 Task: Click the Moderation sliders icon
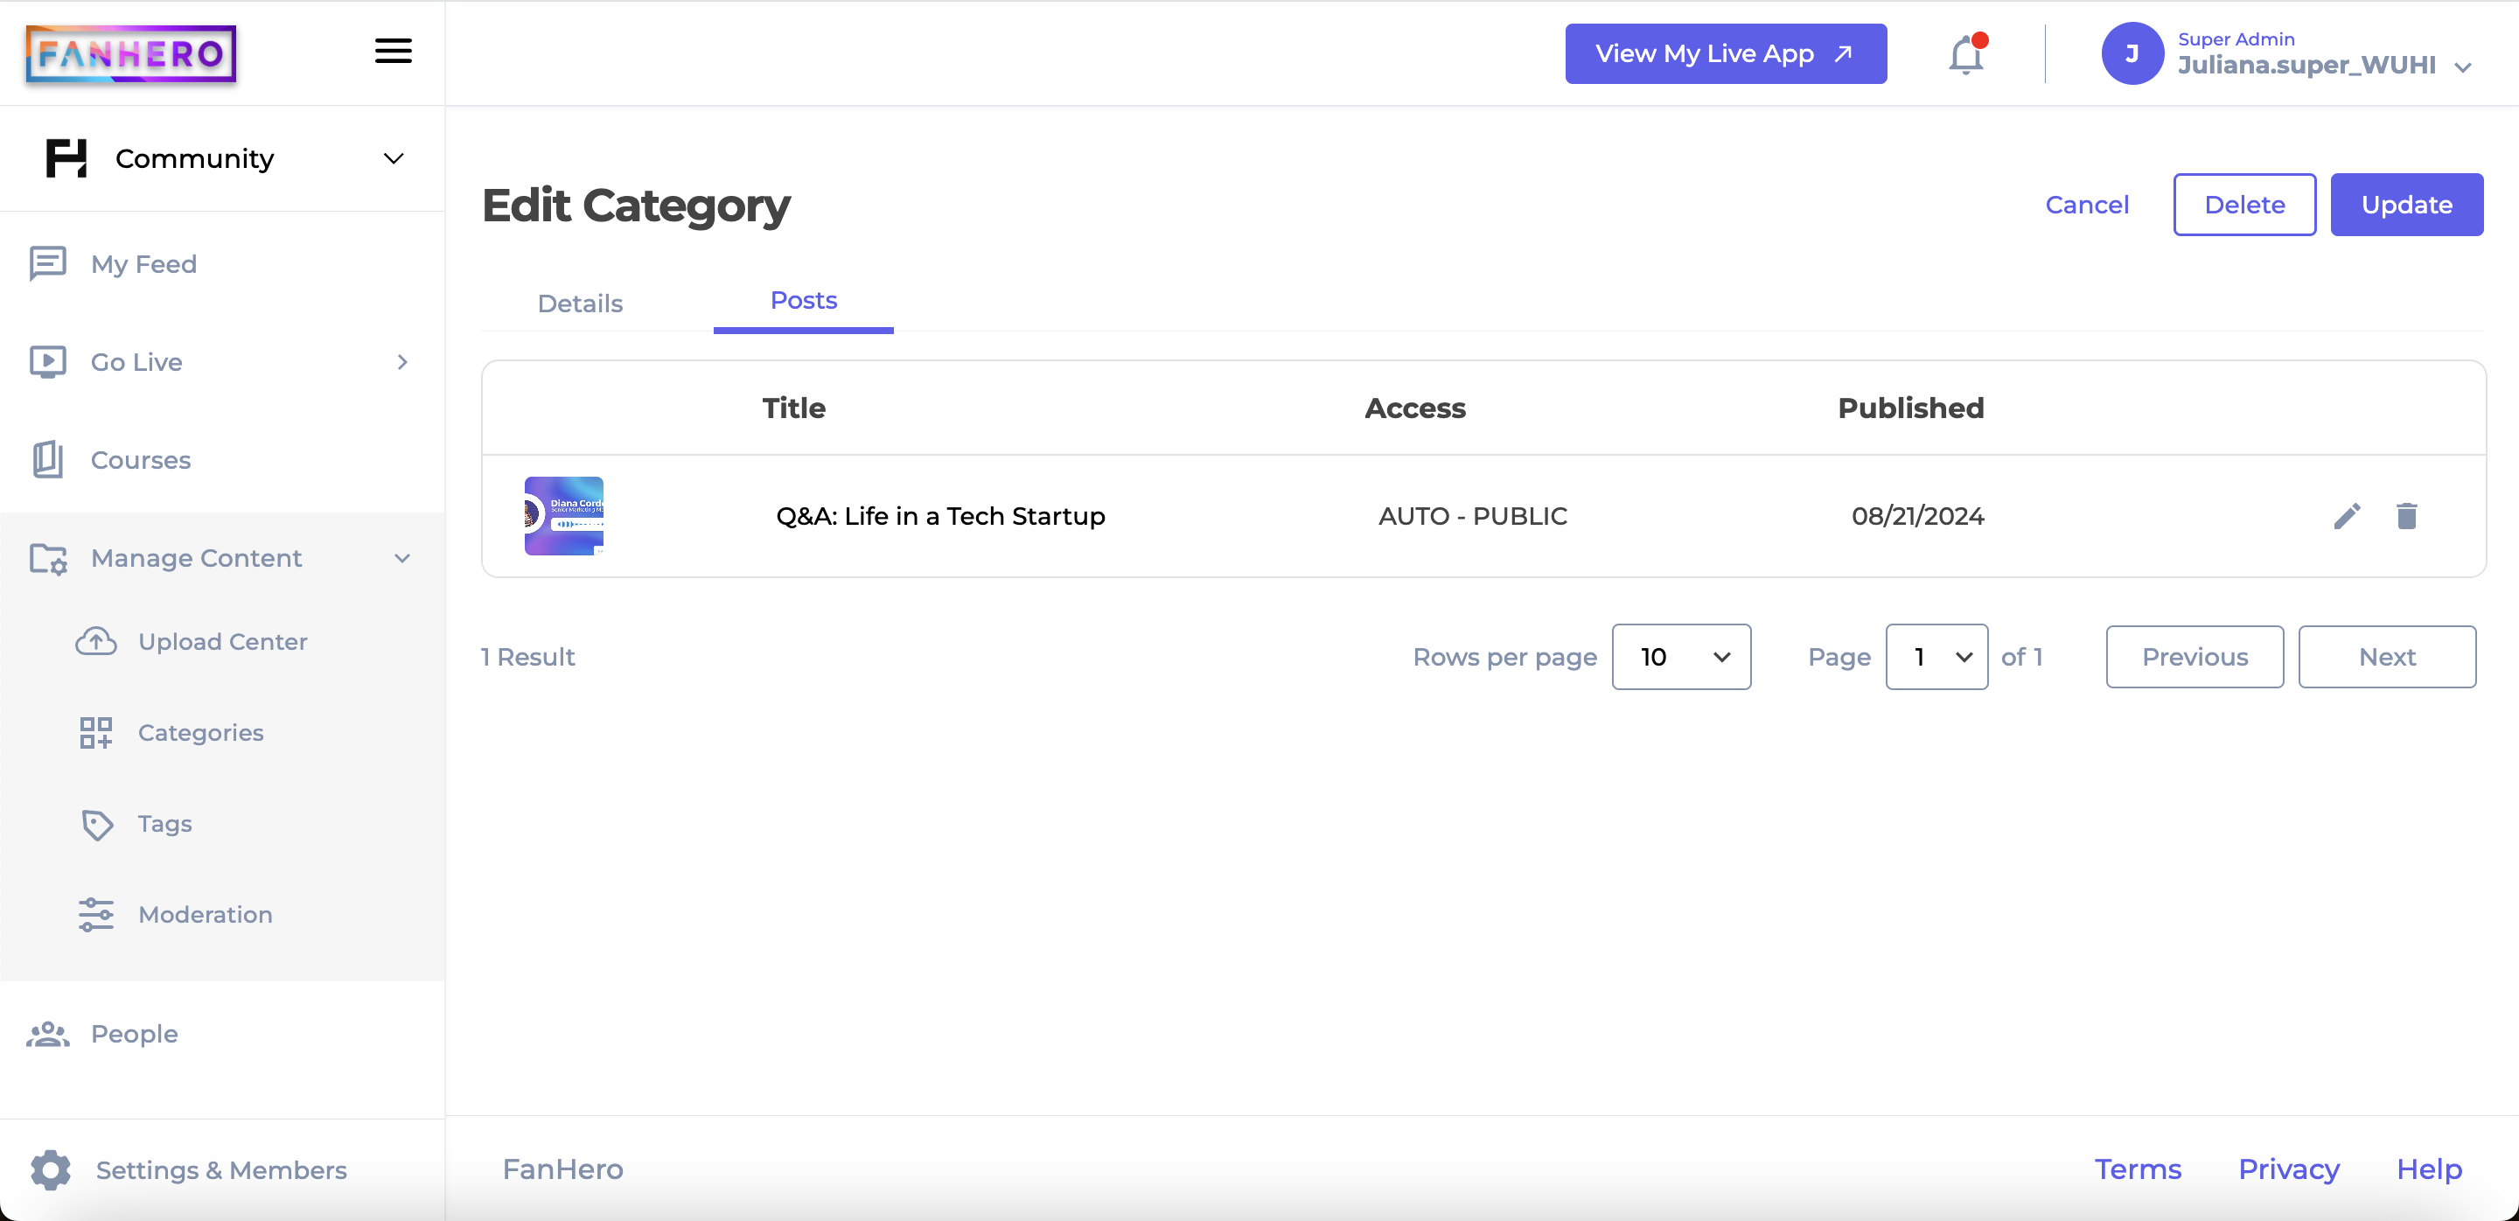(x=94, y=914)
